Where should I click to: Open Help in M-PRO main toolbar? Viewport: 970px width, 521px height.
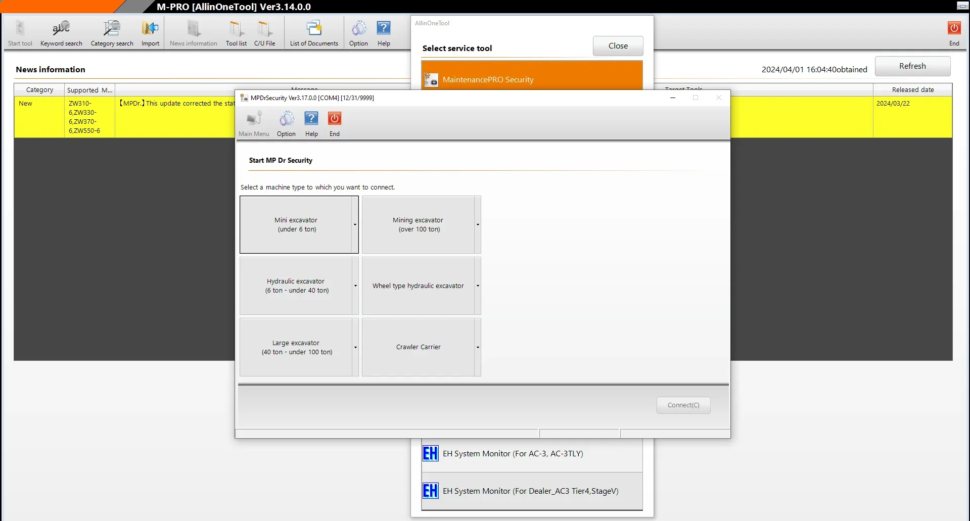click(x=384, y=33)
